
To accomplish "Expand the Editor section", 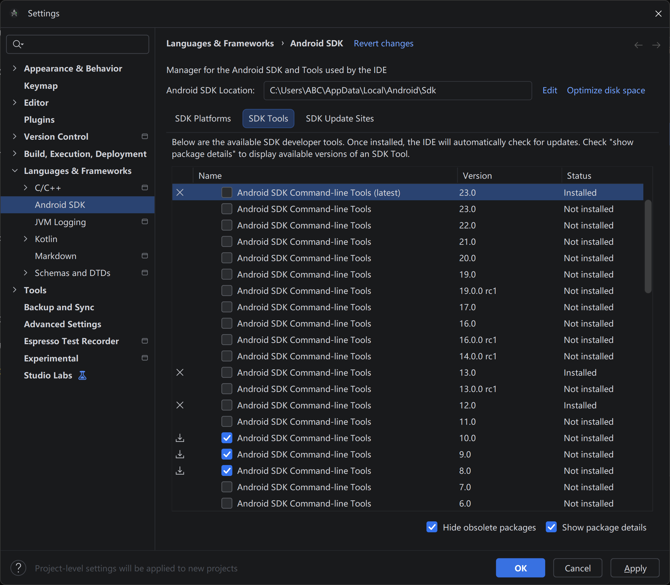I will [14, 102].
